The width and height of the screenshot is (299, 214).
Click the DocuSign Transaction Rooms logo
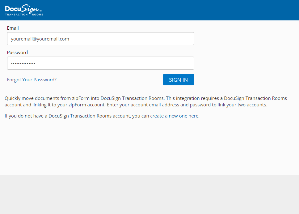coord(24,10)
